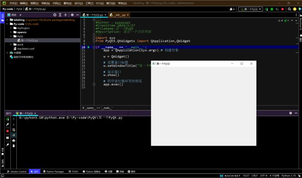Click the yellow circle icon in top toolbar
The image size is (302, 178).
pyautogui.click(x=295, y=9)
